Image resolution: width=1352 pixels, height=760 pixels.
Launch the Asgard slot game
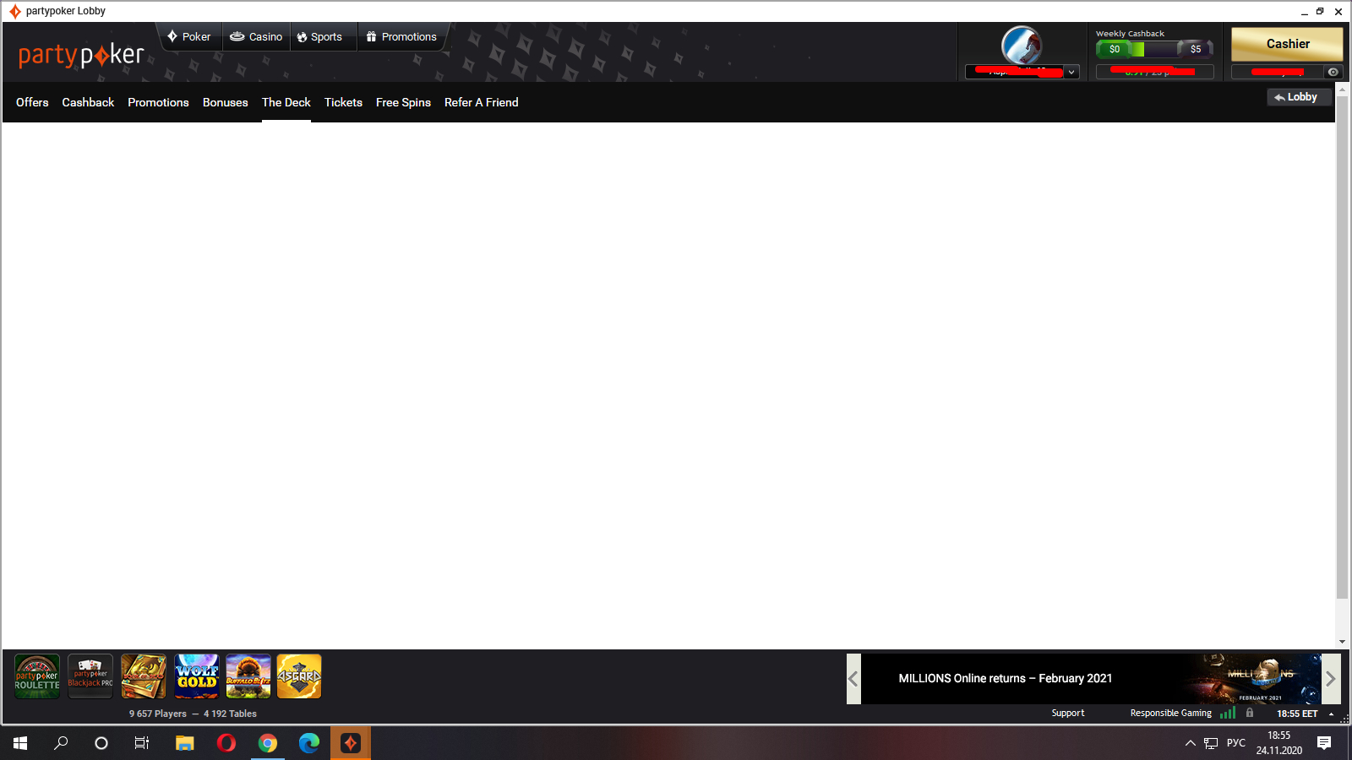point(299,676)
